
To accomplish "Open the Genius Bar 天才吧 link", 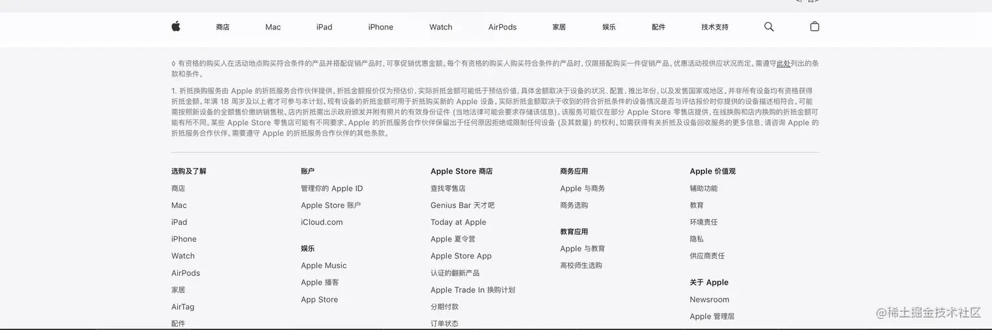I will click(463, 205).
